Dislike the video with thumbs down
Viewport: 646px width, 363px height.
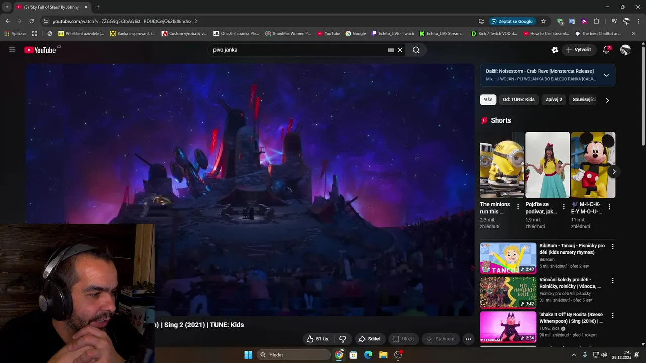[x=342, y=339]
